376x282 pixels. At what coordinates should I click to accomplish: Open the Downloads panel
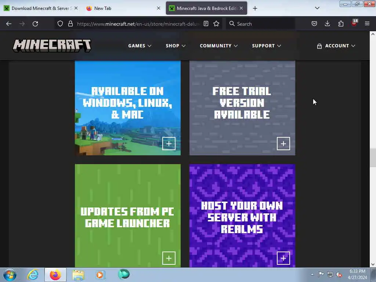pyautogui.click(x=327, y=23)
